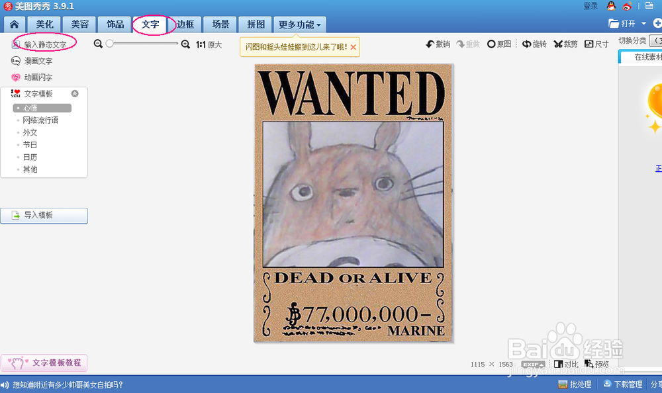Image resolution: width=662 pixels, height=393 pixels.
Task: Click the status bar self-portrait message
Action: click(x=68, y=384)
